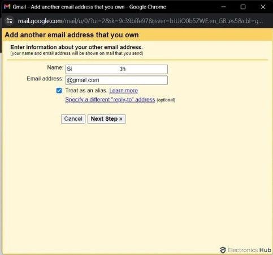Click the '(optional)' text
The image size is (273, 255).
pyautogui.click(x=166, y=100)
